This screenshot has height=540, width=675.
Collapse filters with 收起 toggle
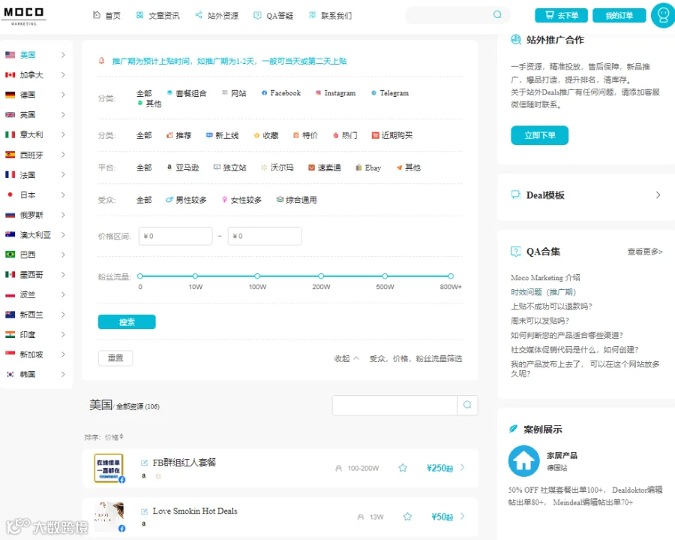[x=346, y=358]
